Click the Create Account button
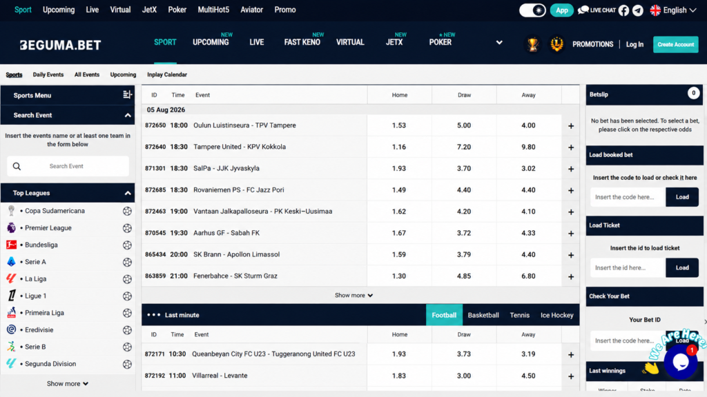707x397 pixels. [x=675, y=44]
